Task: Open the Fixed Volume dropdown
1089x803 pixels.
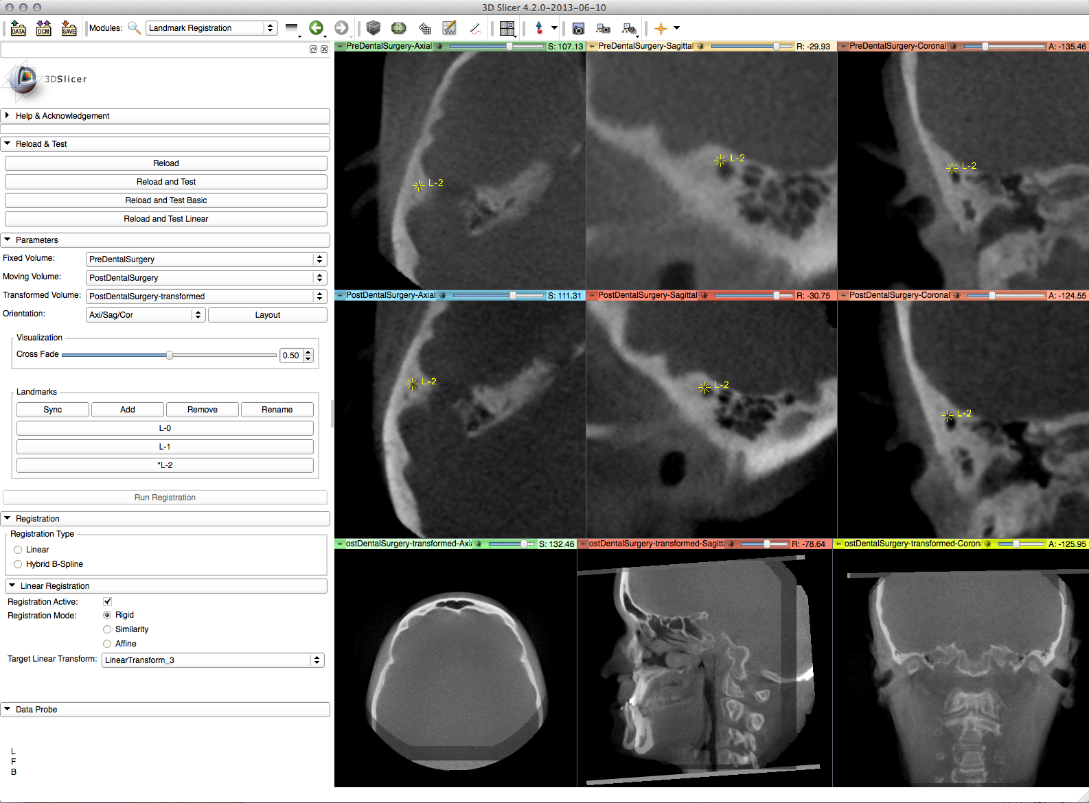Action: coord(206,259)
